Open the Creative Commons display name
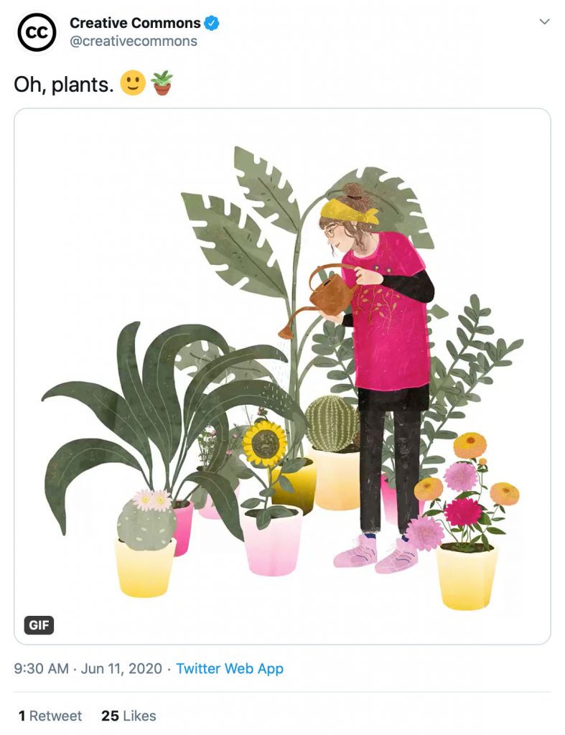Screen dimensions: 565x735 (135, 23)
